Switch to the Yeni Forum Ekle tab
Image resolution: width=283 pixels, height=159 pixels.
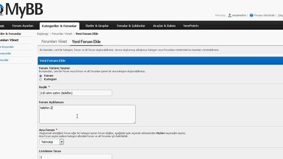86,42
